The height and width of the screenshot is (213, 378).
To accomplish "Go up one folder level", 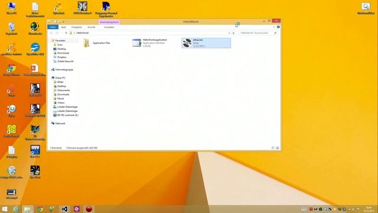I will (66, 33).
